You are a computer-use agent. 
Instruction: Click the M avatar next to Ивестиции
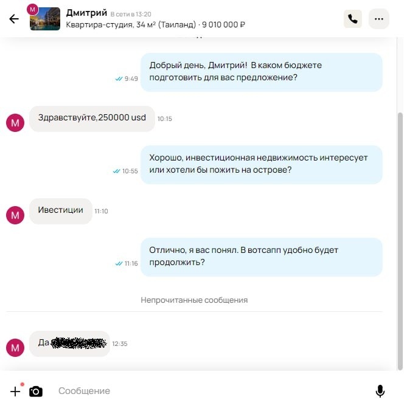pos(15,215)
